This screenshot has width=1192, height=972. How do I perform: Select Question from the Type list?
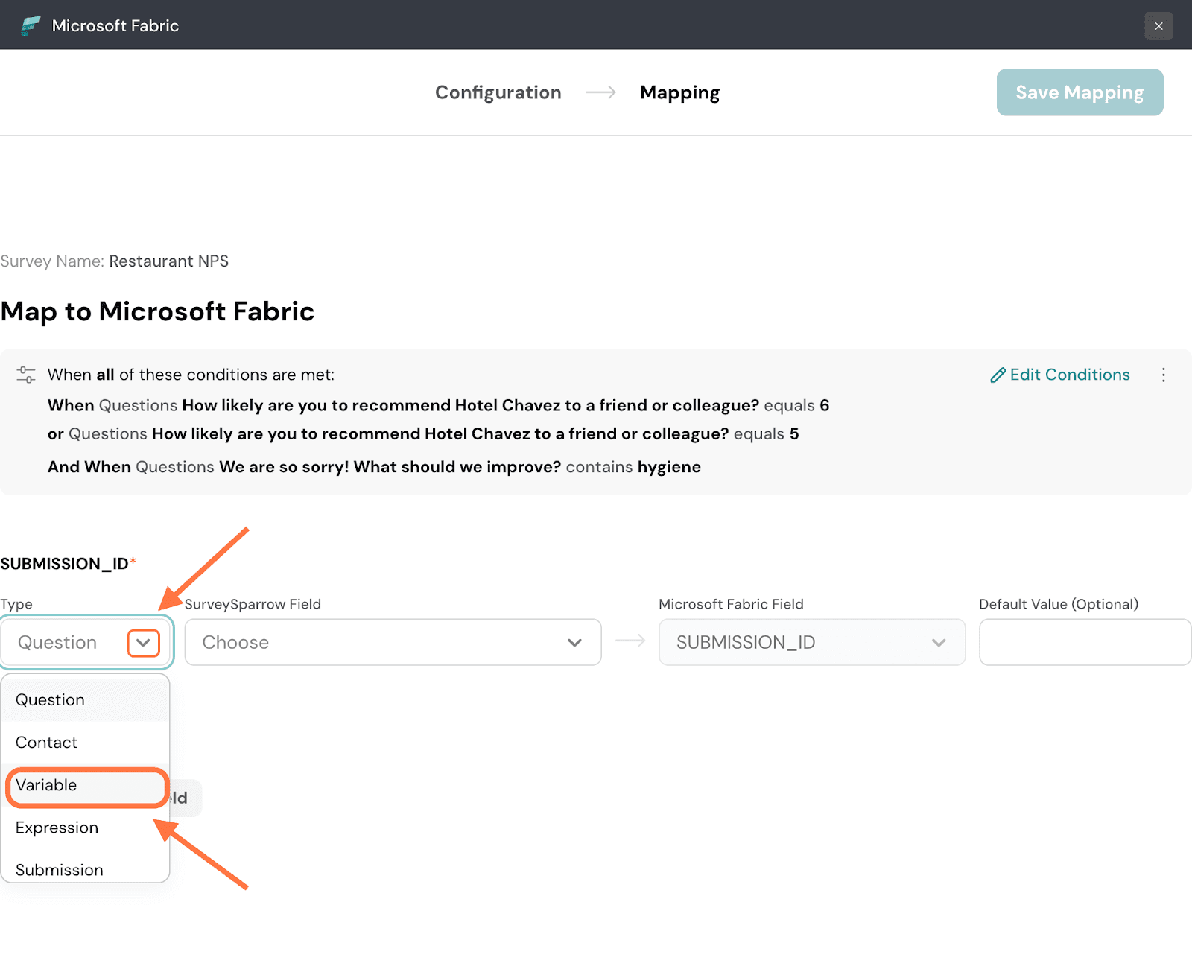tap(51, 700)
